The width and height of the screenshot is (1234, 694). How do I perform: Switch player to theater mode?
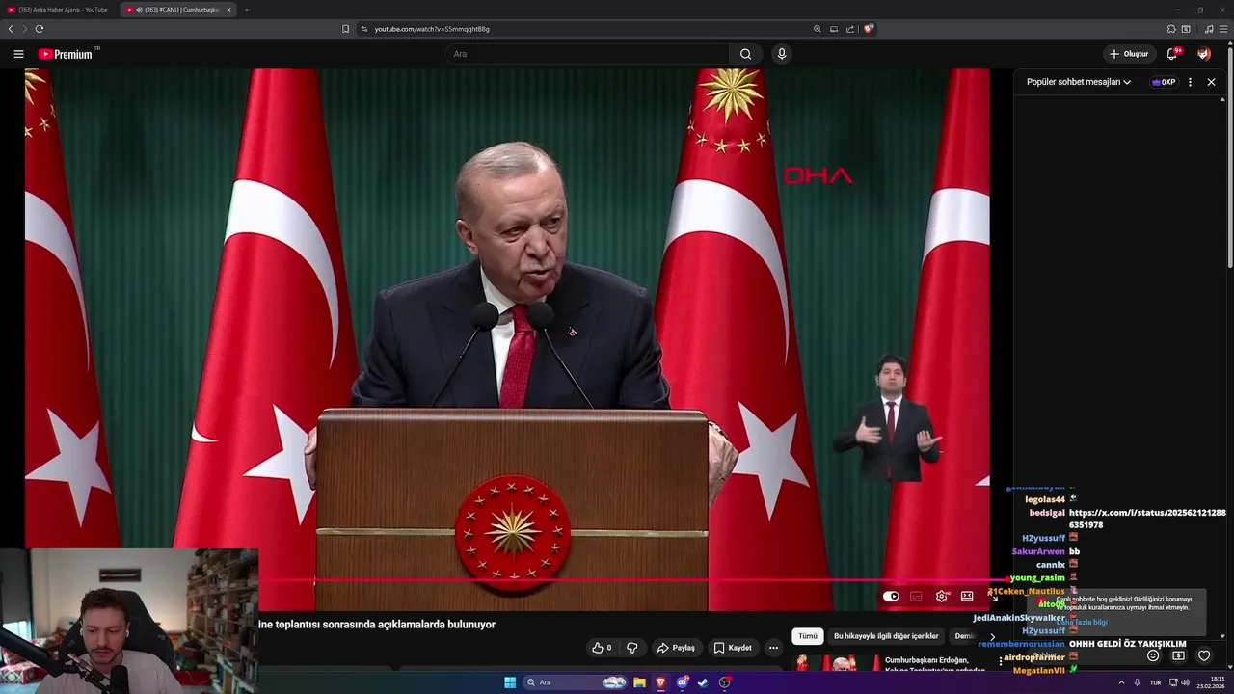point(967,597)
